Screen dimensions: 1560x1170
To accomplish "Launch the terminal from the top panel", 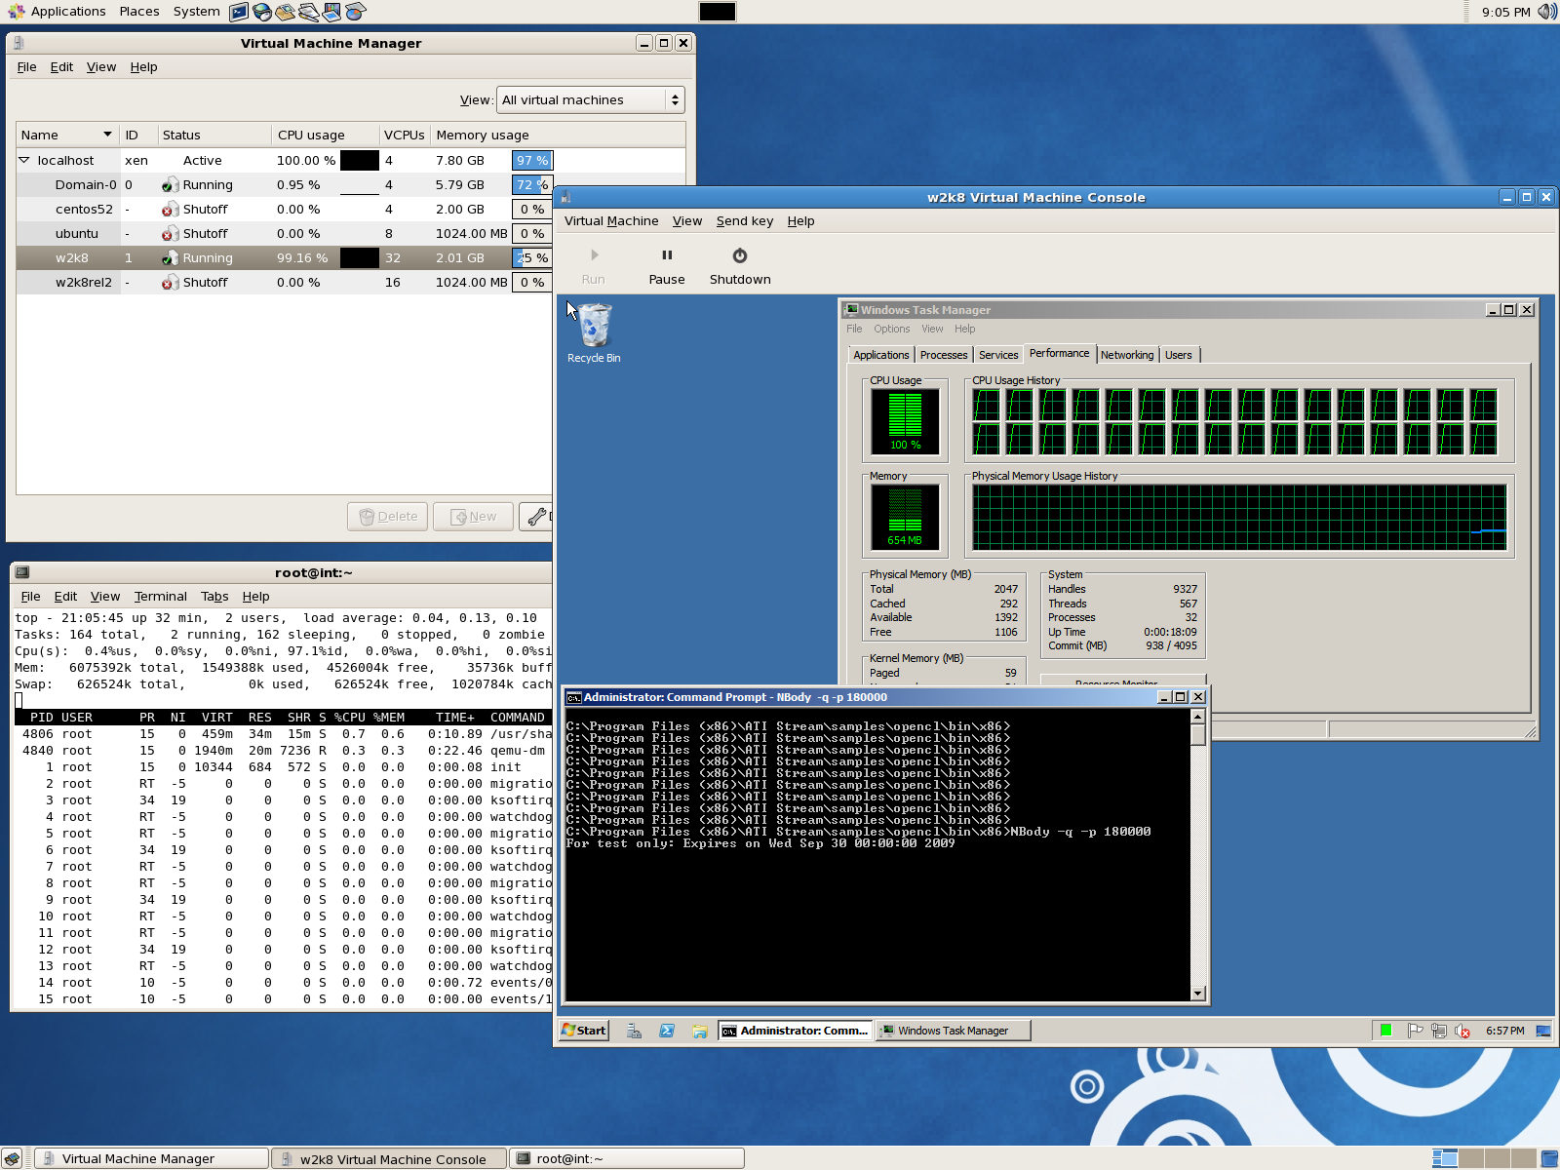I will pos(239,12).
